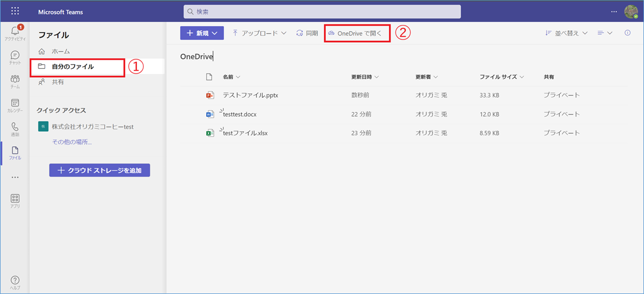The image size is (644, 294).
Task: Click the 共有 column header
Action: pos(549,77)
